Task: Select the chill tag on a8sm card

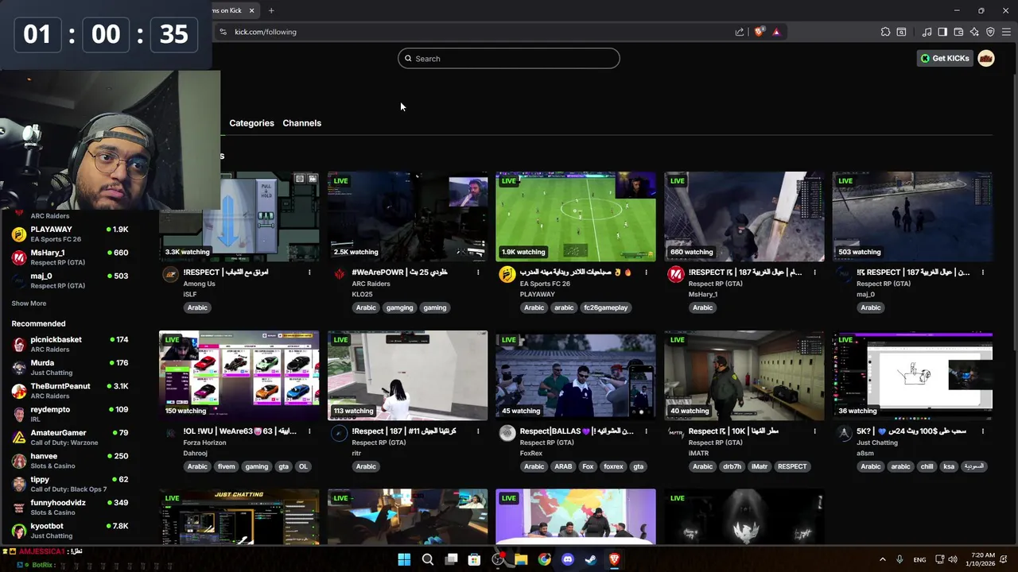Action: (x=927, y=466)
